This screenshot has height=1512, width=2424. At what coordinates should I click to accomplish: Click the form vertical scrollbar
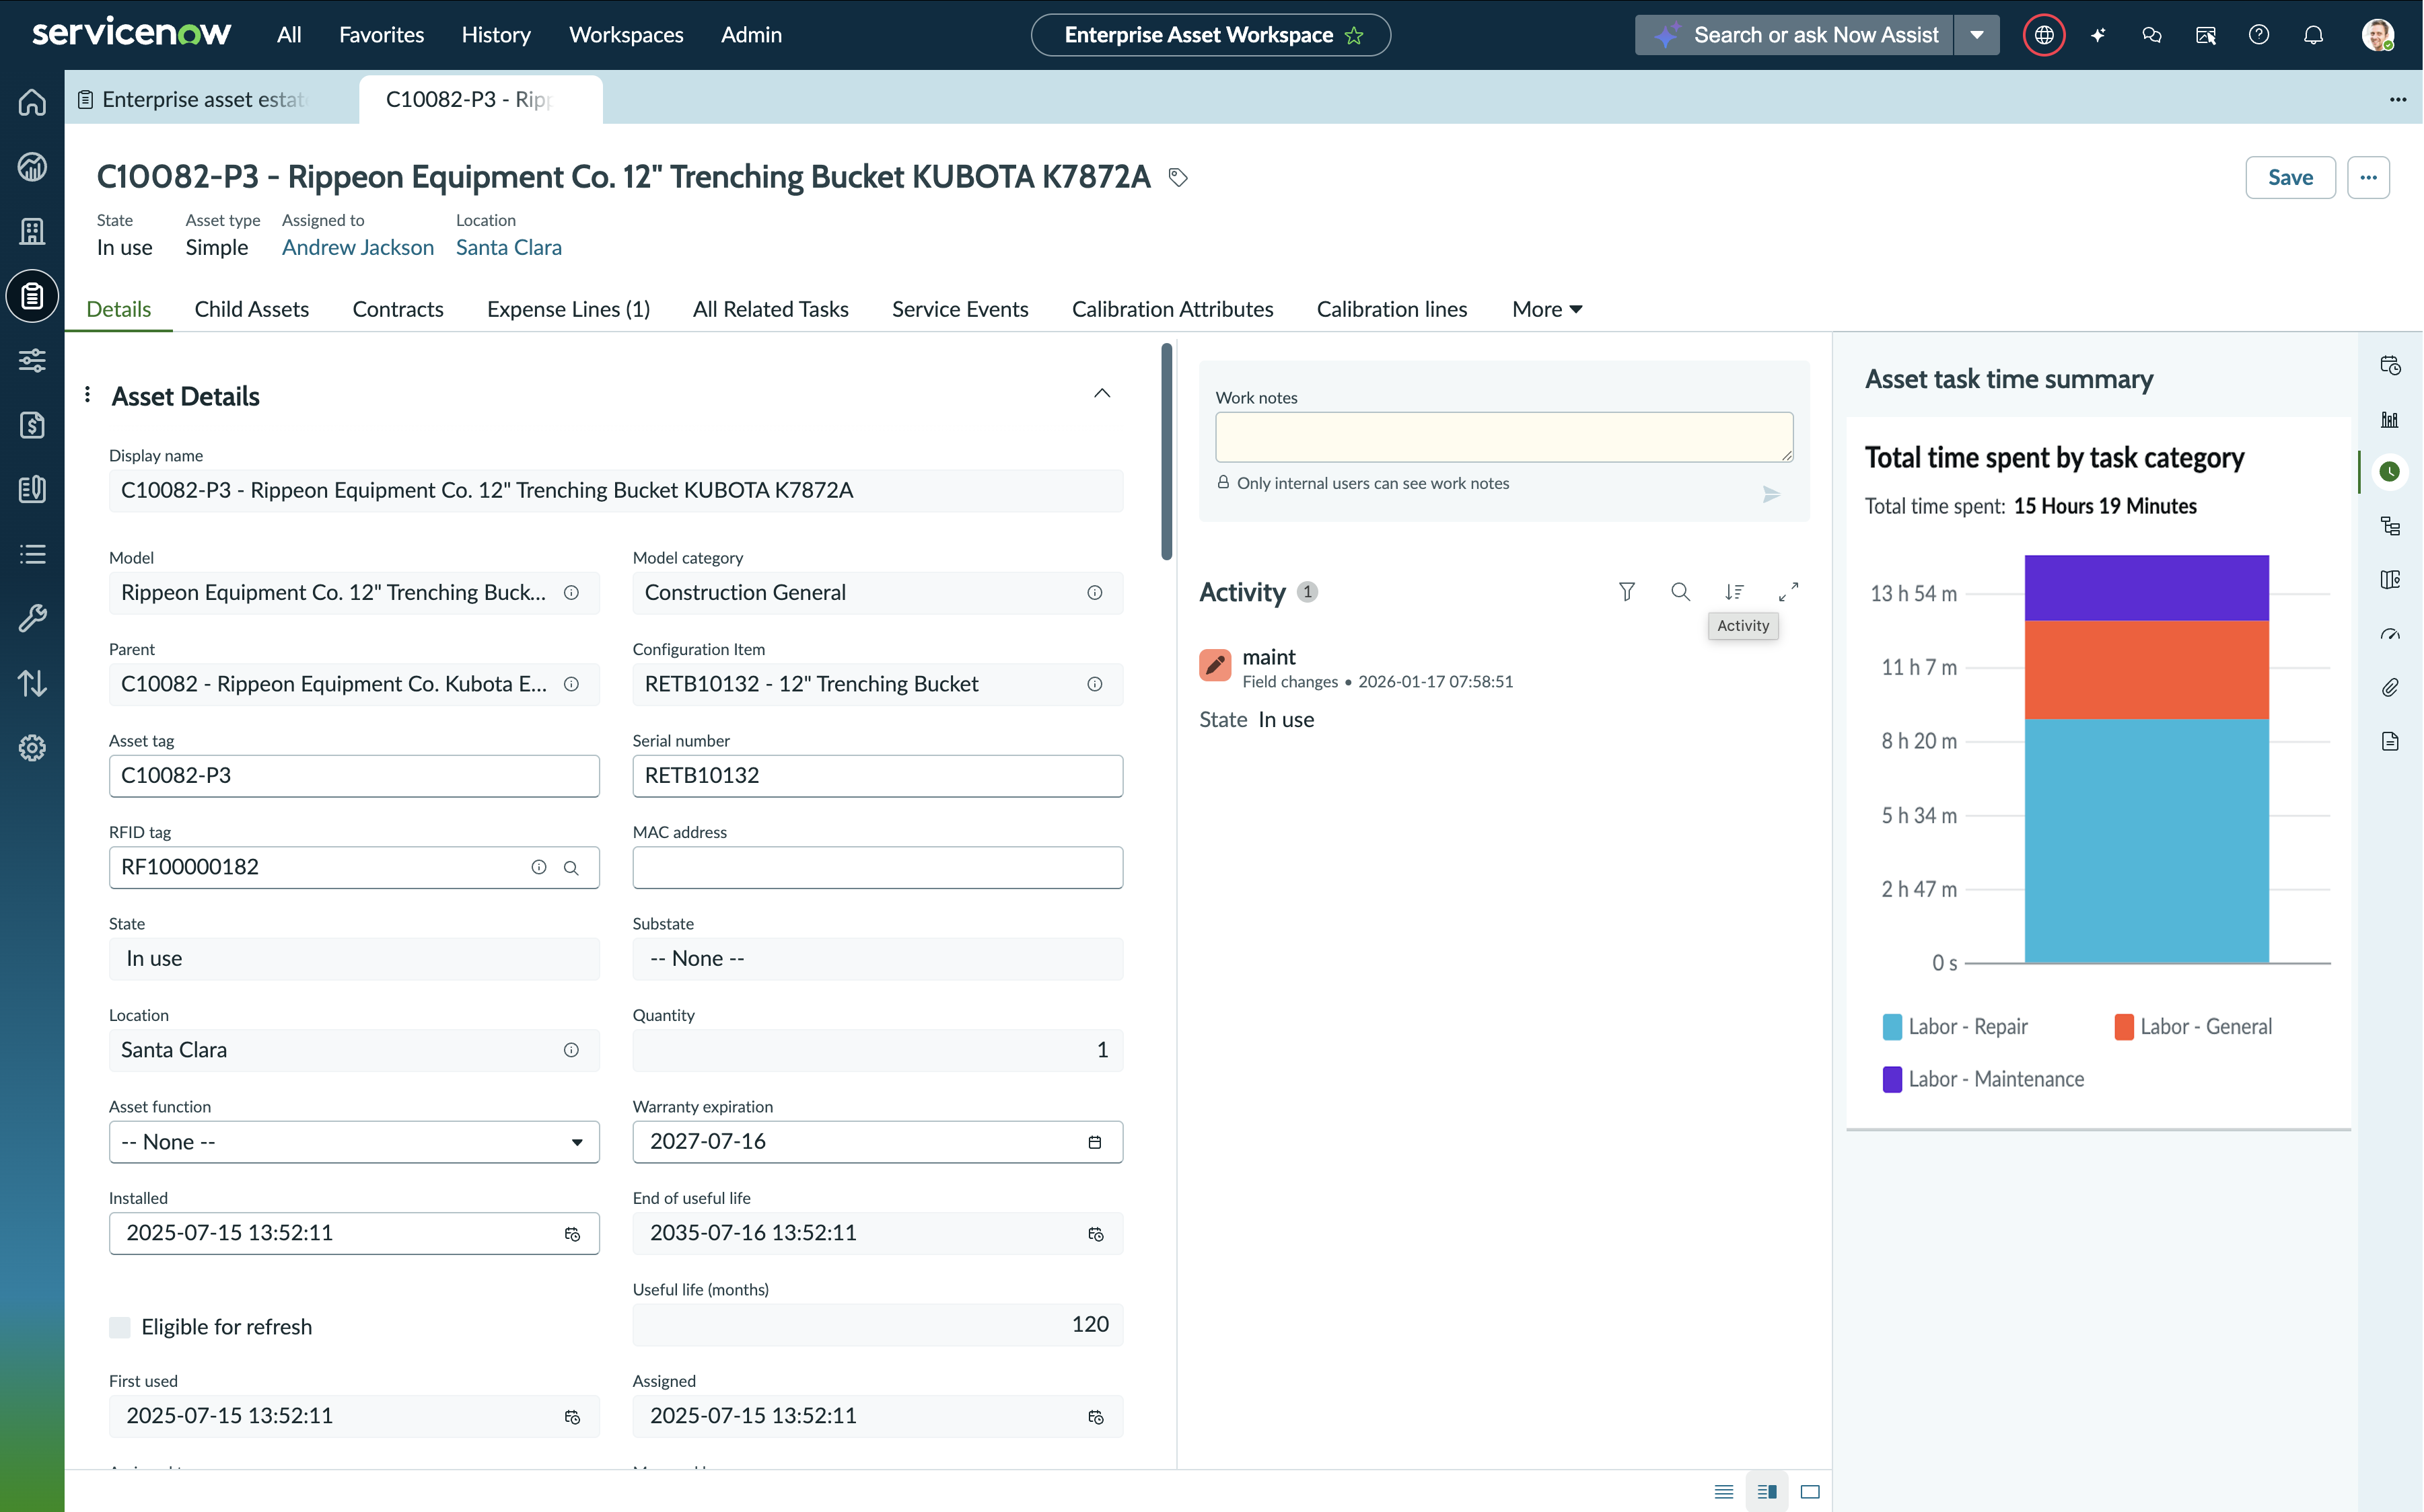[x=1166, y=452]
